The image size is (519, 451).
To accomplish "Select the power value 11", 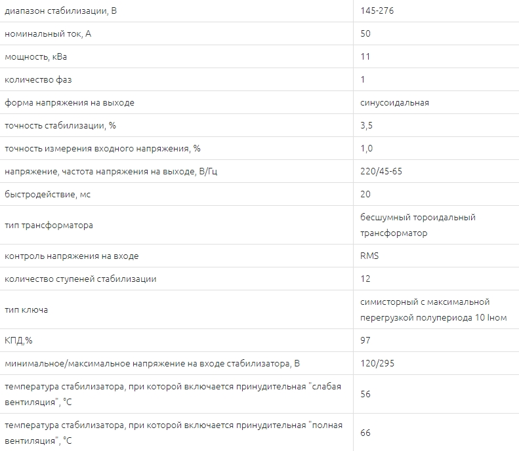I will (365, 56).
